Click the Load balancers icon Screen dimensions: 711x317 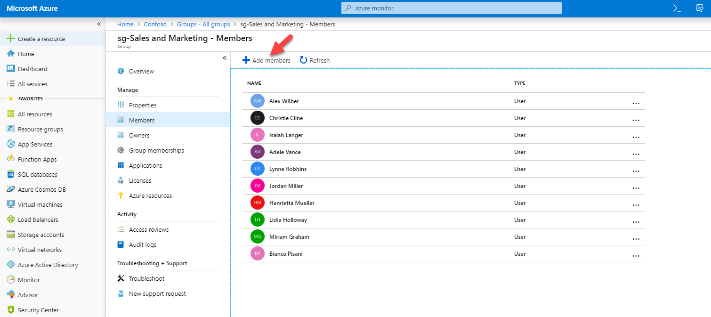point(11,219)
